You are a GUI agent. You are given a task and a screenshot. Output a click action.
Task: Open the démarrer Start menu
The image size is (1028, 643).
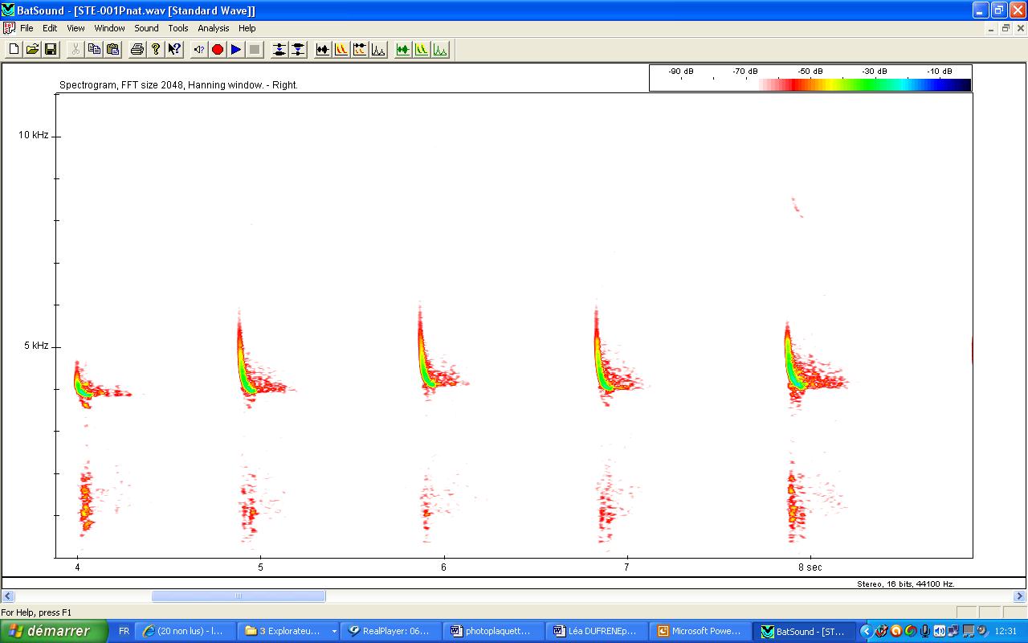point(54,631)
